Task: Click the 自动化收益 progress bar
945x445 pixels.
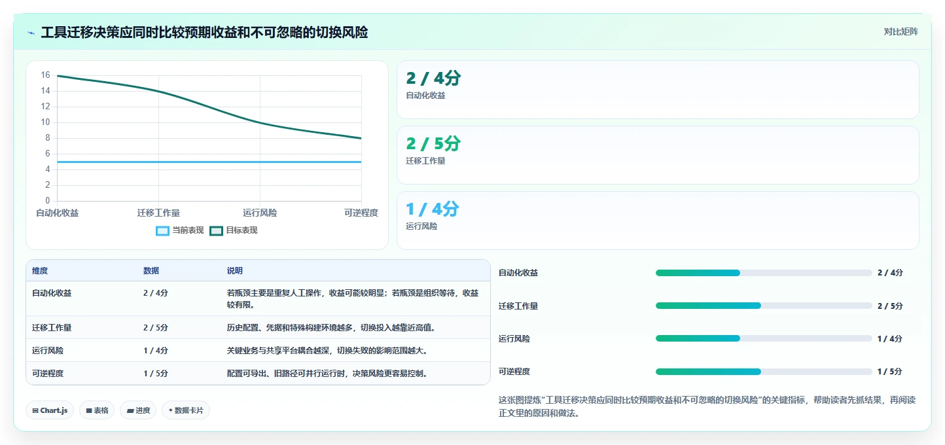Action: click(x=764, y=273)
